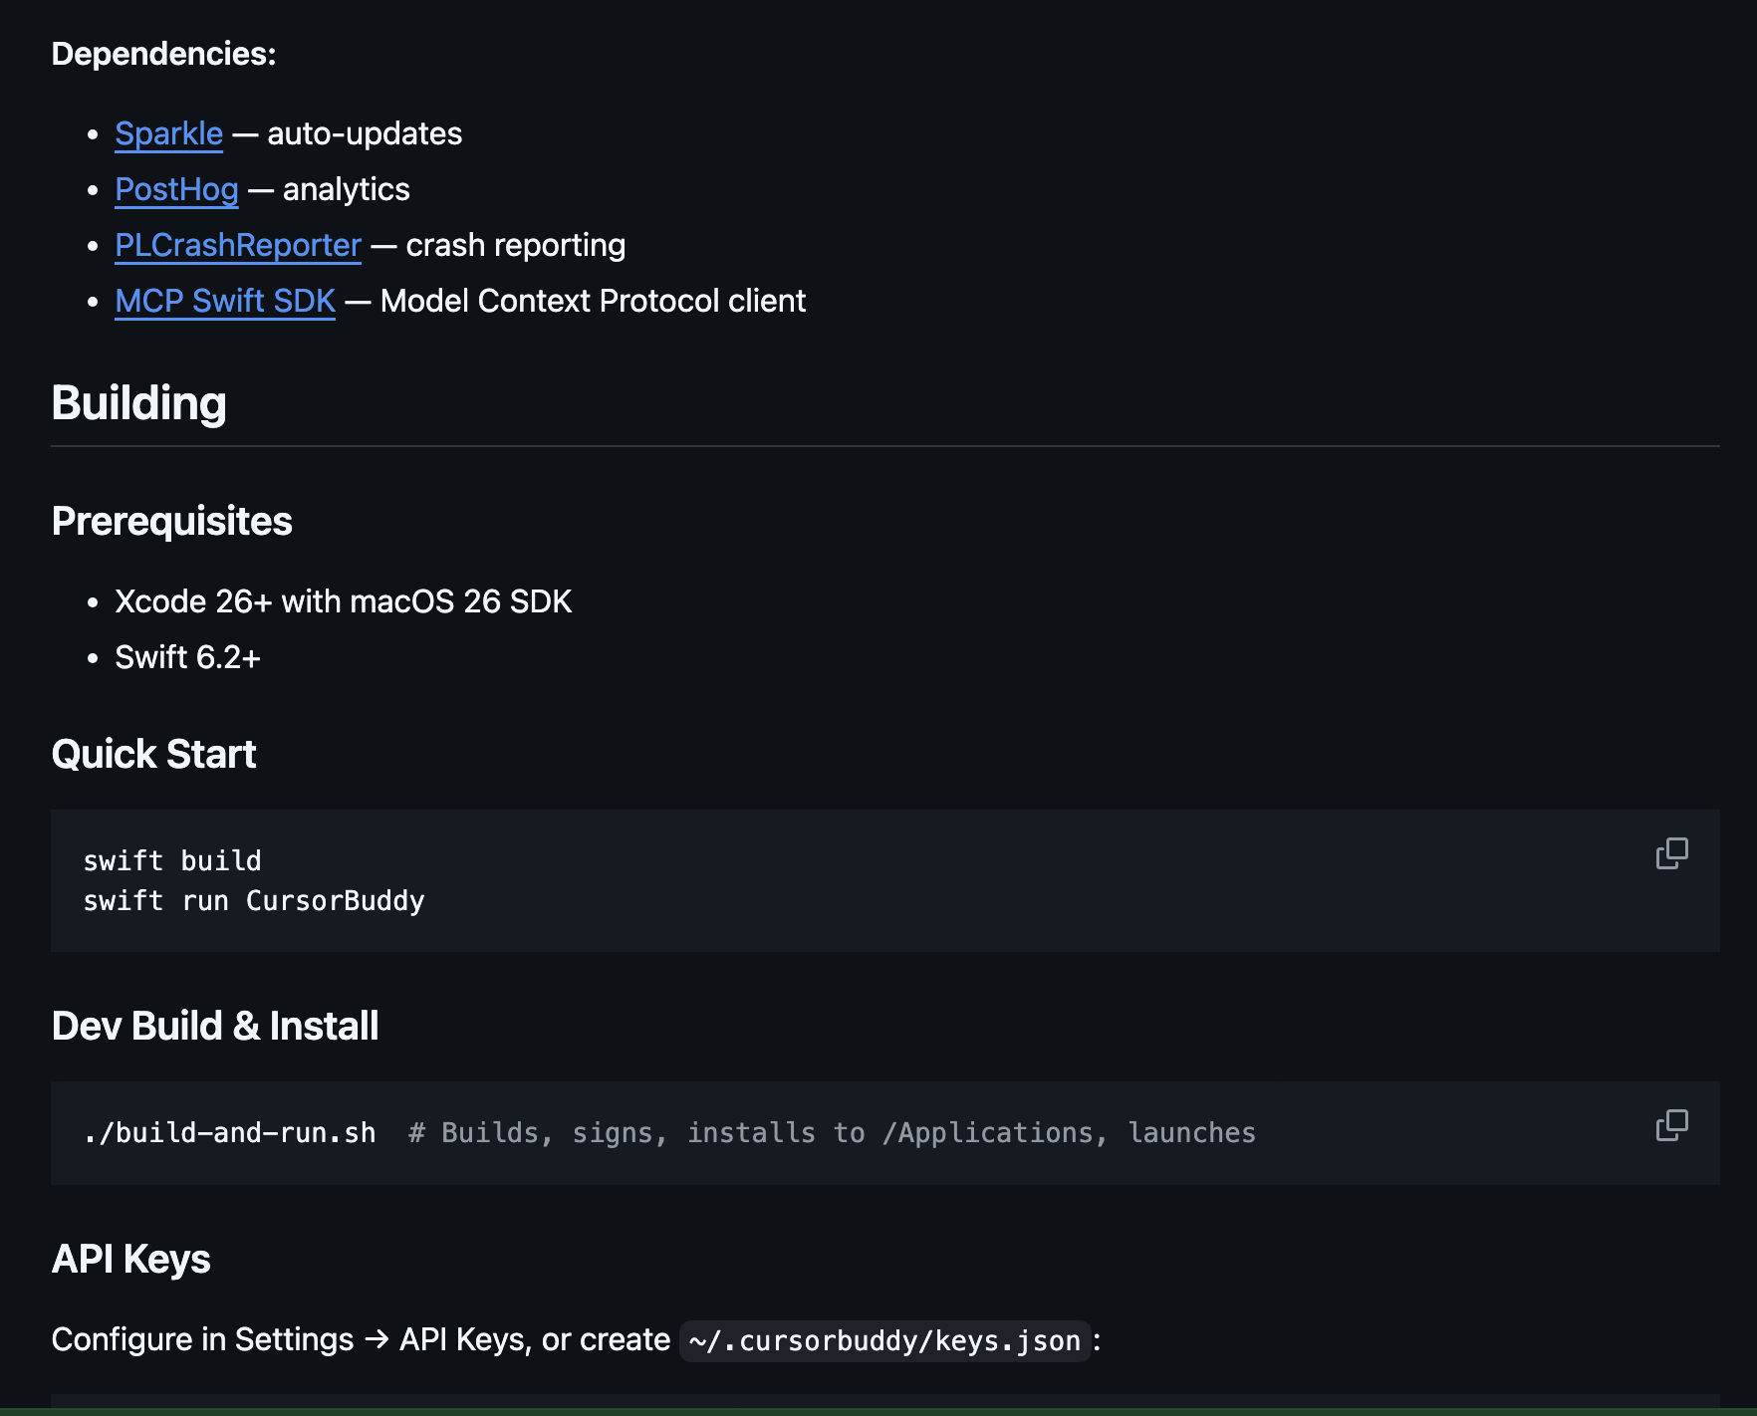Open the Sparkle auto-updates link

pyautogui.click(x=167, y=133)
